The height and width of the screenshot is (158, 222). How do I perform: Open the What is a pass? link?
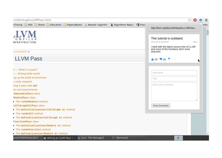(x=26, y=70)
